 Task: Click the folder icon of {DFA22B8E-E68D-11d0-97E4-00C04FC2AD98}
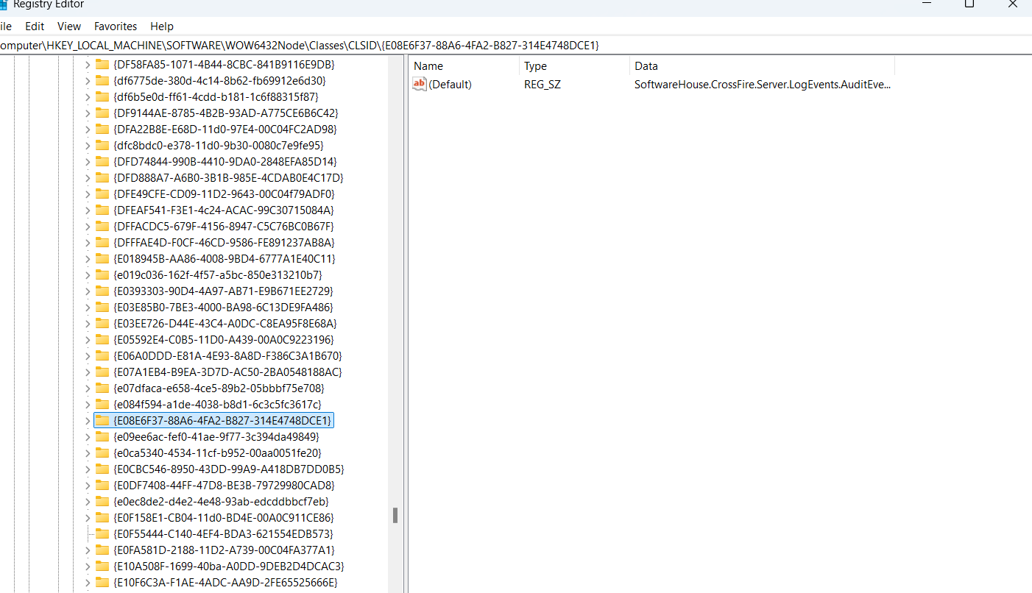[102, 129]
